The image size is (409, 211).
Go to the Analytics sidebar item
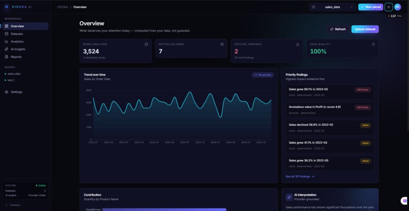tap(25, 41)
